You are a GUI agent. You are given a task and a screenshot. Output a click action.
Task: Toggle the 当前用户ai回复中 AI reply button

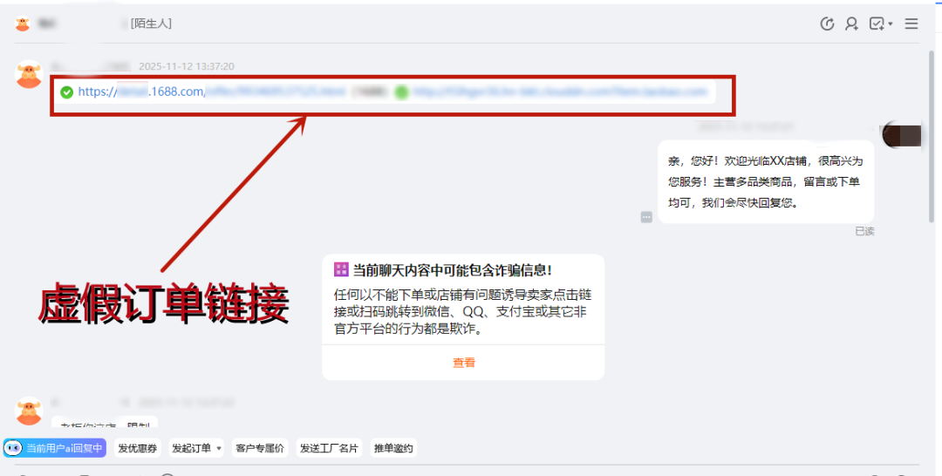point(55,448)
